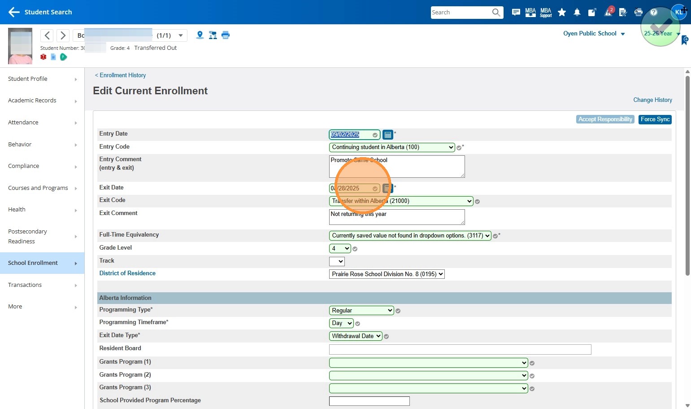Go to next student with right arrow
Screen dimensions: 691x409
pos(63,35)
